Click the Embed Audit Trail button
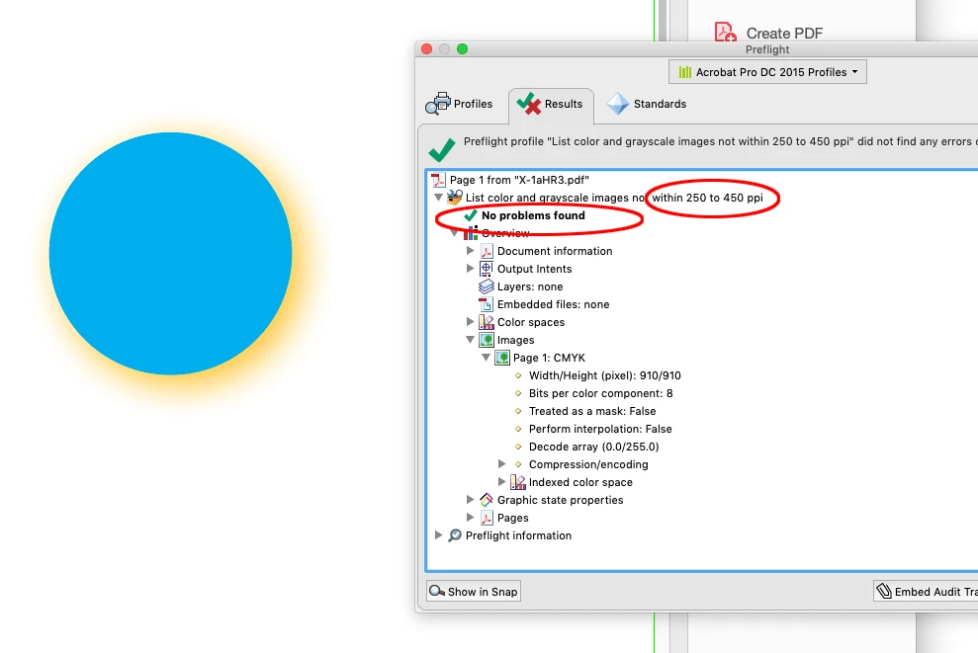This screenshot has width=978, height=653. [926, 592]
